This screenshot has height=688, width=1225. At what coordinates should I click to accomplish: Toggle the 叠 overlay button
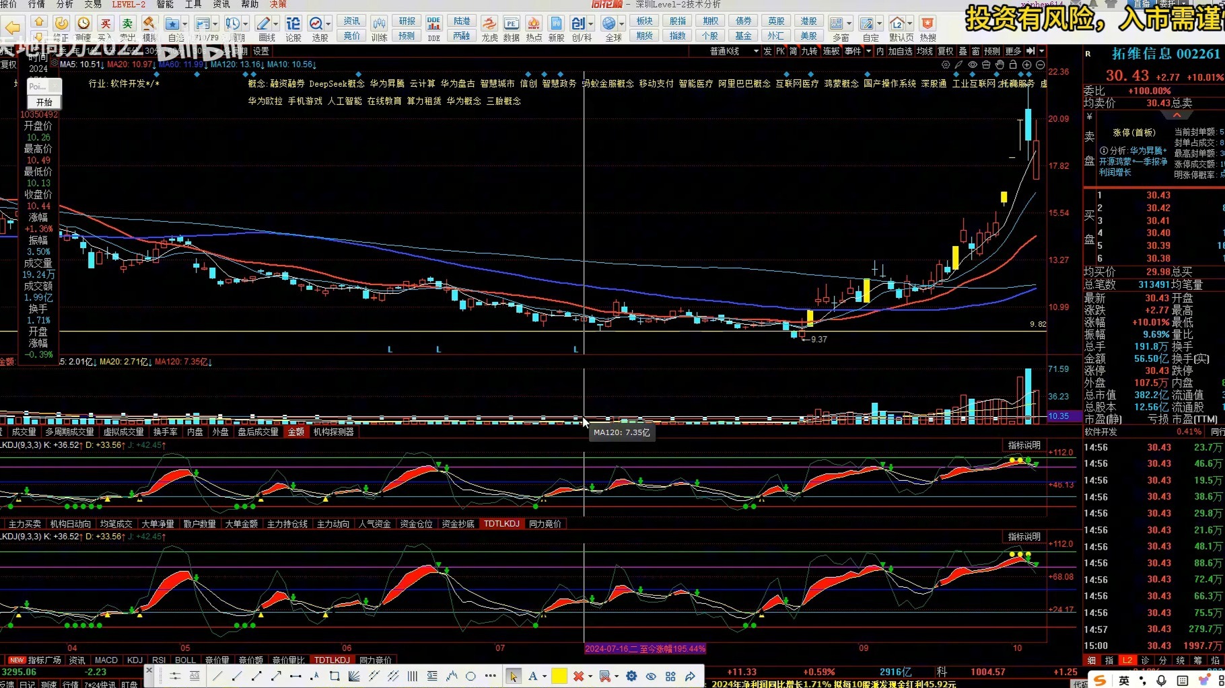963,51
